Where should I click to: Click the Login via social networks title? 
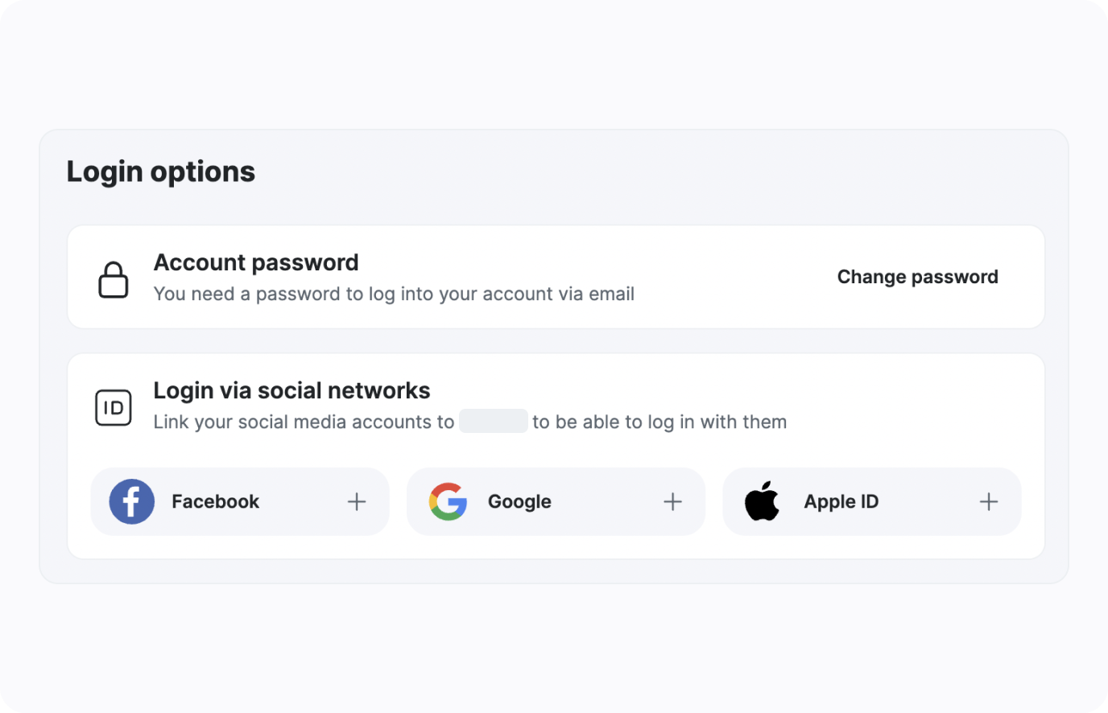[x=291, y=390]
